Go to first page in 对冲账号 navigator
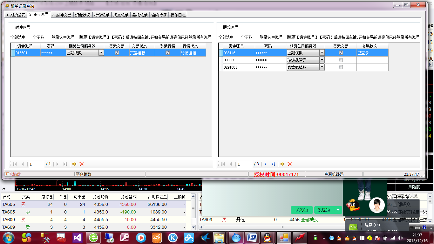The width and height of the screenshot is (434, 244). pyautogui.click(x=15, y=164)
